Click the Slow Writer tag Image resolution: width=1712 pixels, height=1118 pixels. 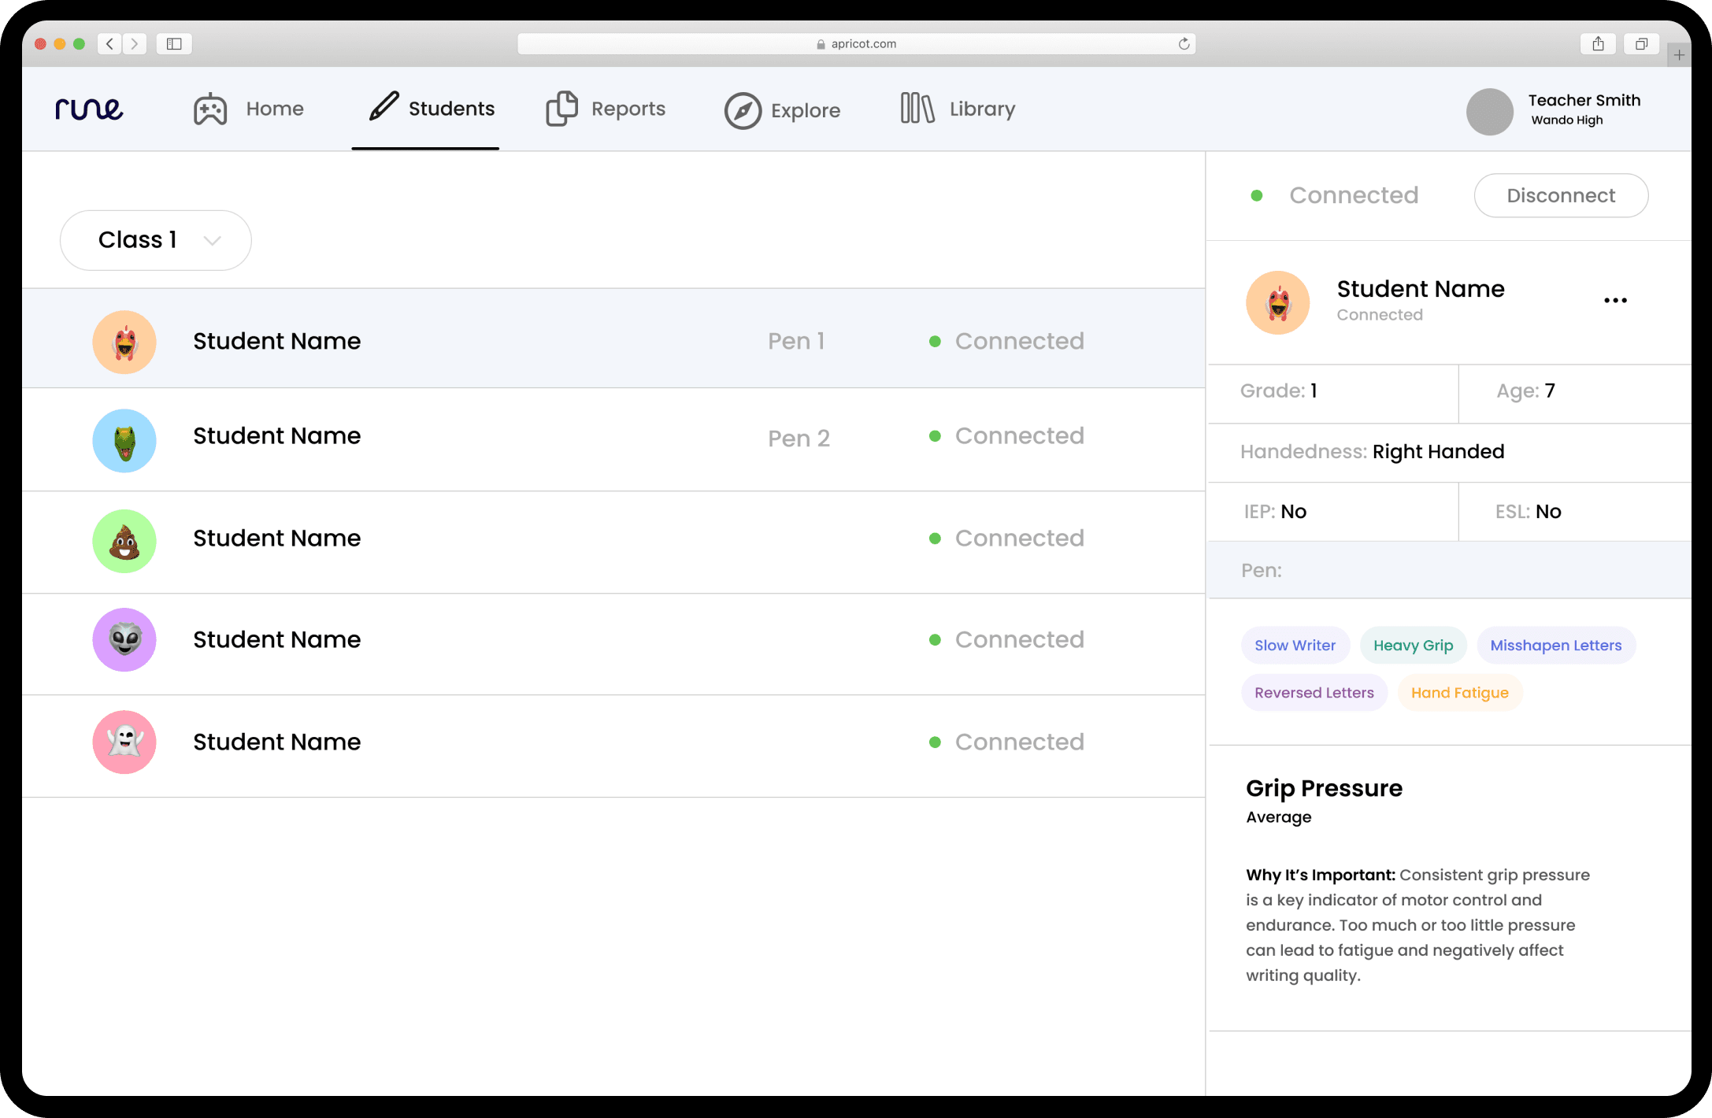point(1295,646)
